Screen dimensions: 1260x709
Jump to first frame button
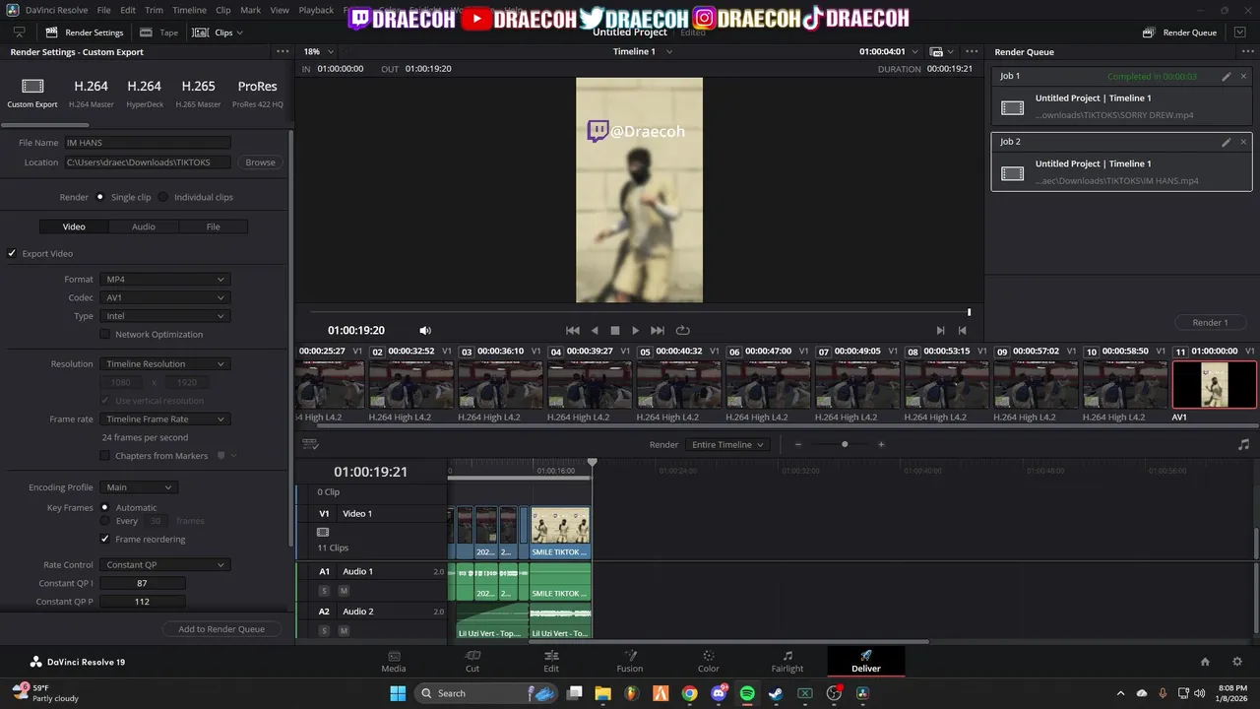click(573, 331)
